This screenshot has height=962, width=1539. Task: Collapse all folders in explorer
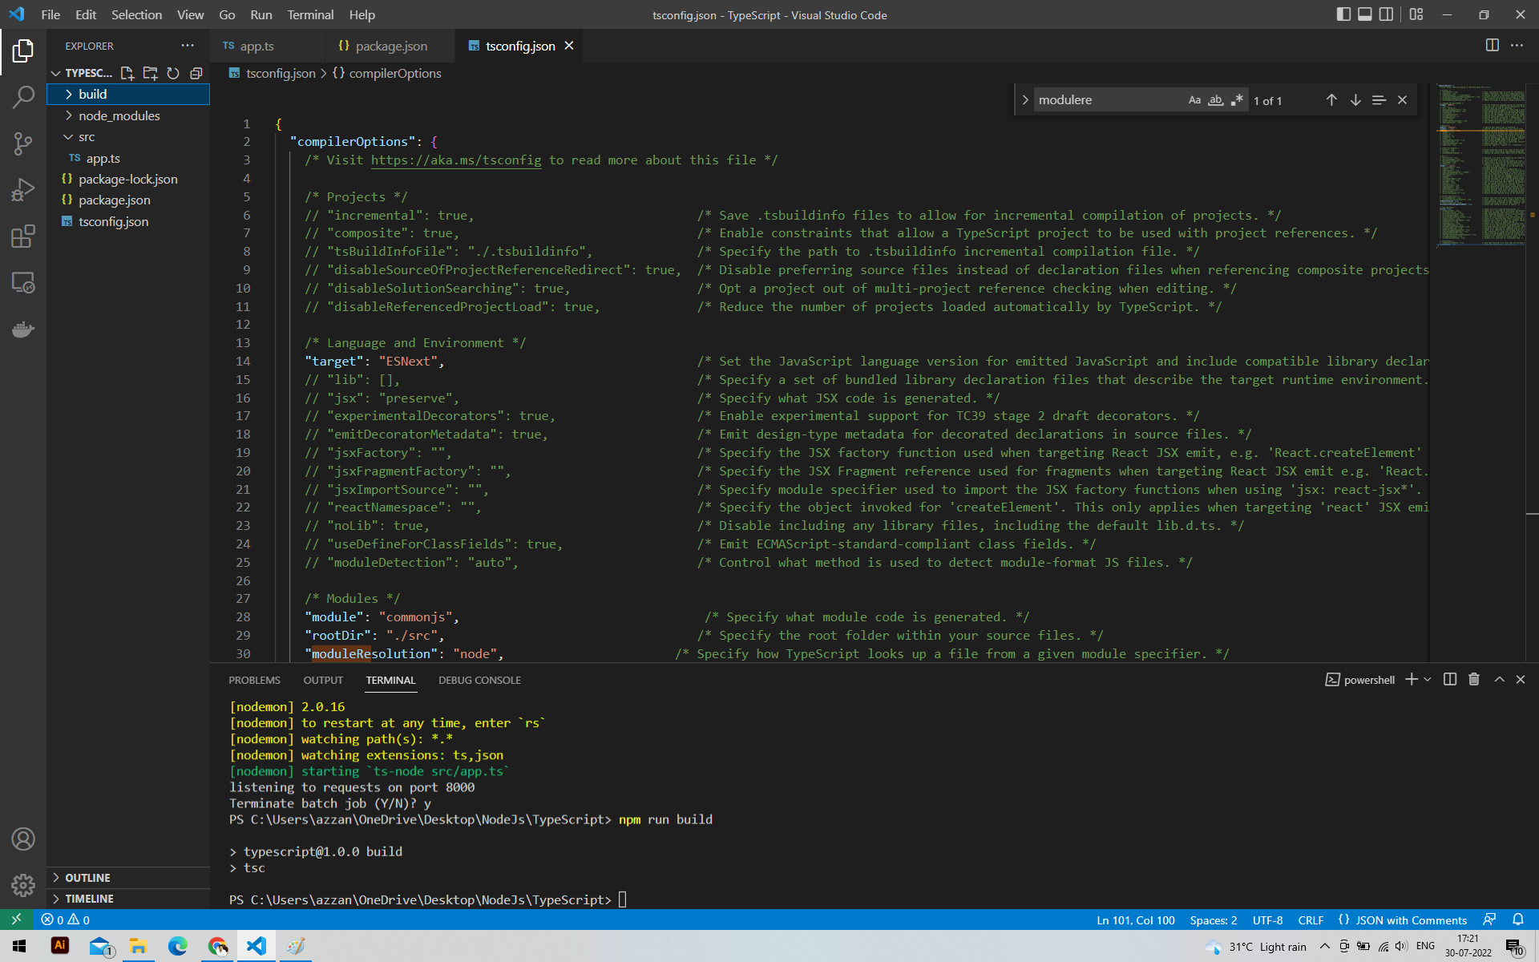coord(196,73)
